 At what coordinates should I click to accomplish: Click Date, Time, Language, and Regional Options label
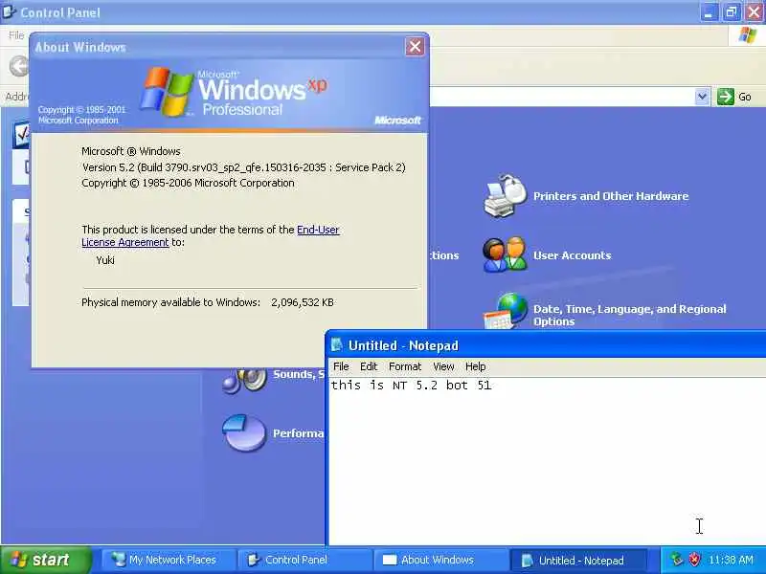630,315
